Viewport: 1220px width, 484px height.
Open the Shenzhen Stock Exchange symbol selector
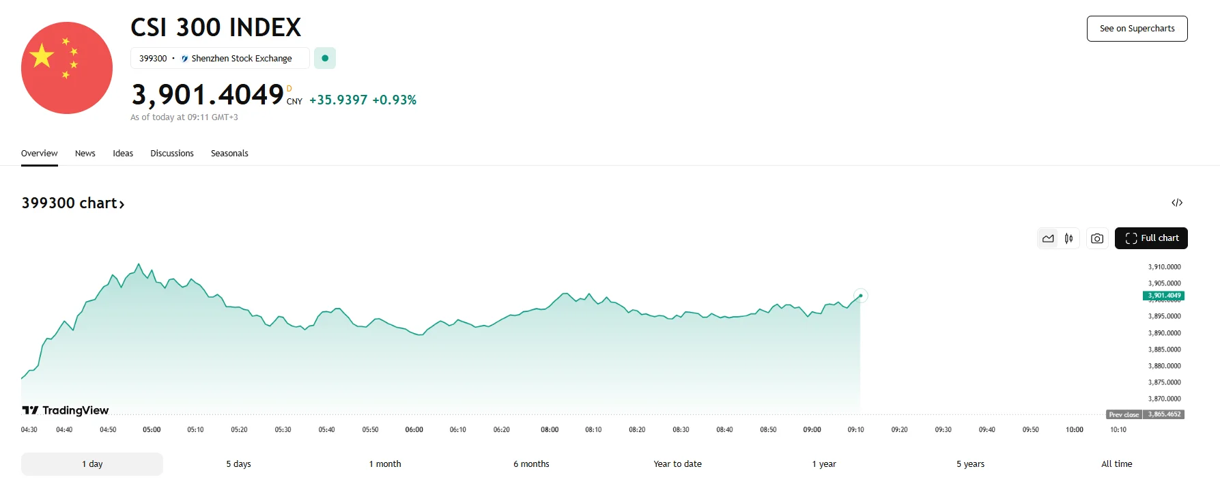220,58
